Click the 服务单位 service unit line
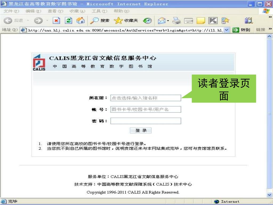Image resolution: width=273 pixels, height=205 pixels. click(133, 177)
